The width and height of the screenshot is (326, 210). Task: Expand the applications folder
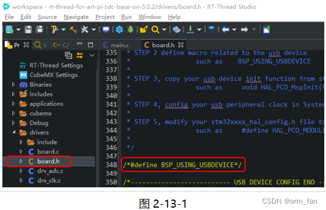tap(13, 104)
